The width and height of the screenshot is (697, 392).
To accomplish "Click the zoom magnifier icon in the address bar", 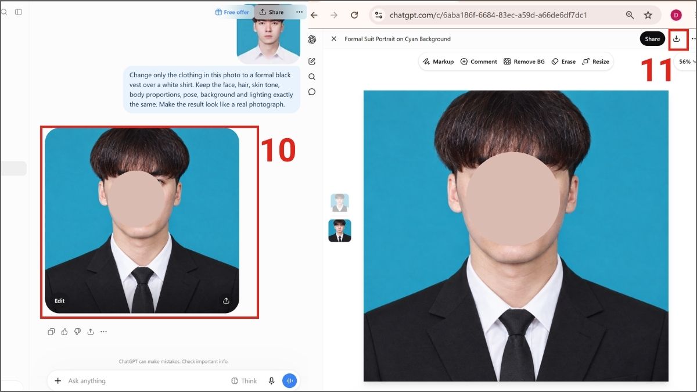I will tap(630, 15).
